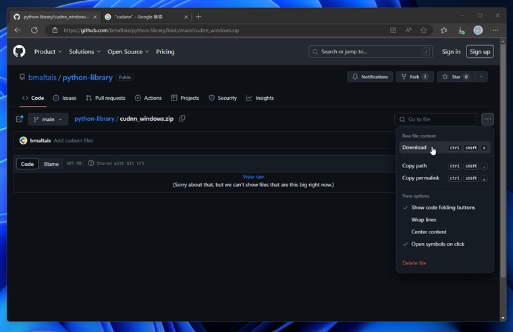Select Copy path menu item
Image resolution: width=513 pixels, height=332 pixels.
tap(445, 166)
